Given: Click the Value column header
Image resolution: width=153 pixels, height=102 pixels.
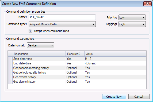Looking at the screenshot, I should 115,54.
